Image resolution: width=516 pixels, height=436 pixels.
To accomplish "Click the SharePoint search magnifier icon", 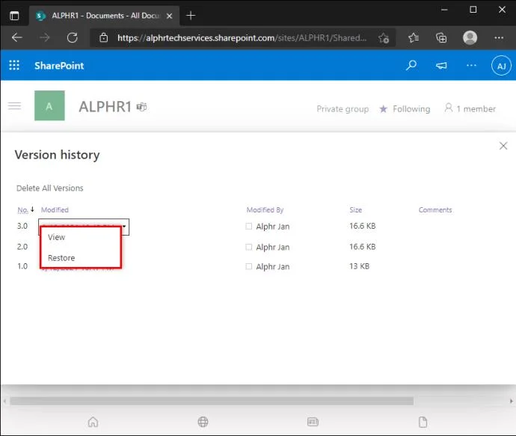I will click(411, 65).
